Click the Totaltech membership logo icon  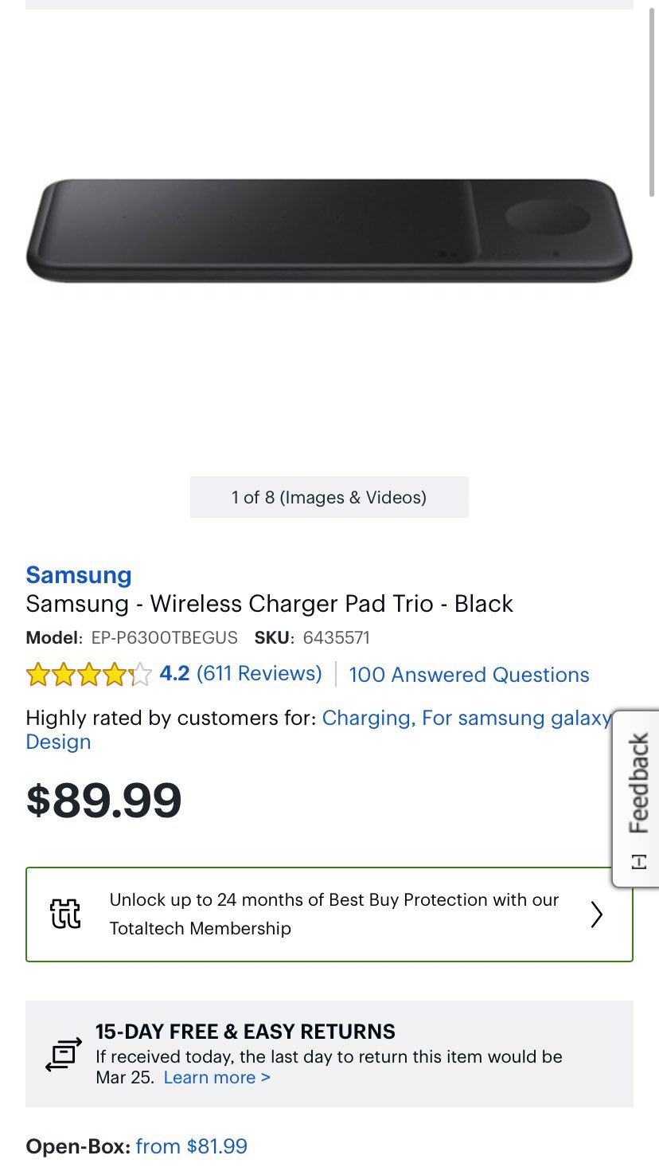[x=65, y=914]
